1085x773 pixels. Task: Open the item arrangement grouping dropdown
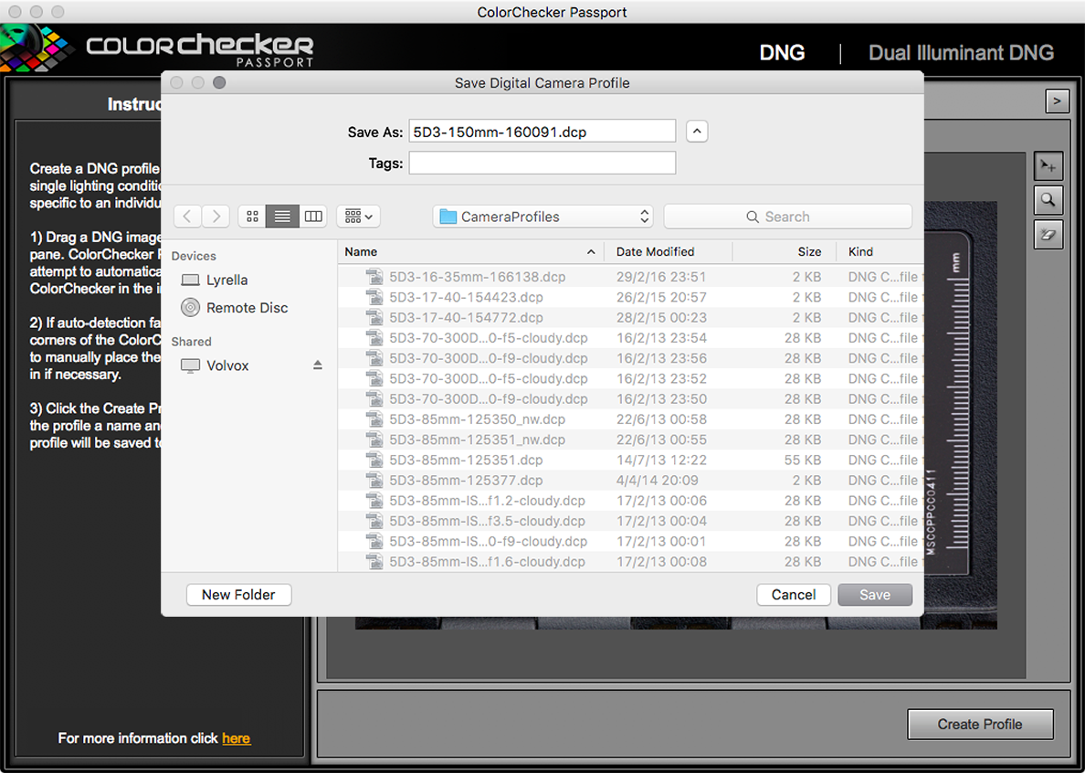(358, 217)
